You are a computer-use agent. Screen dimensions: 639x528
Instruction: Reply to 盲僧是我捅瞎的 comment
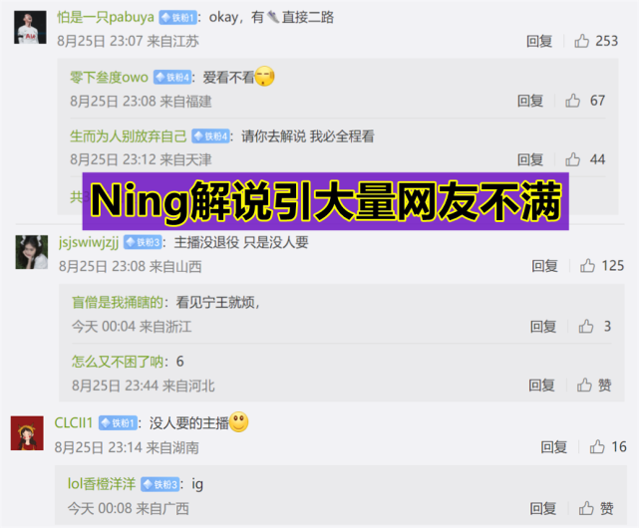point(543,327)
